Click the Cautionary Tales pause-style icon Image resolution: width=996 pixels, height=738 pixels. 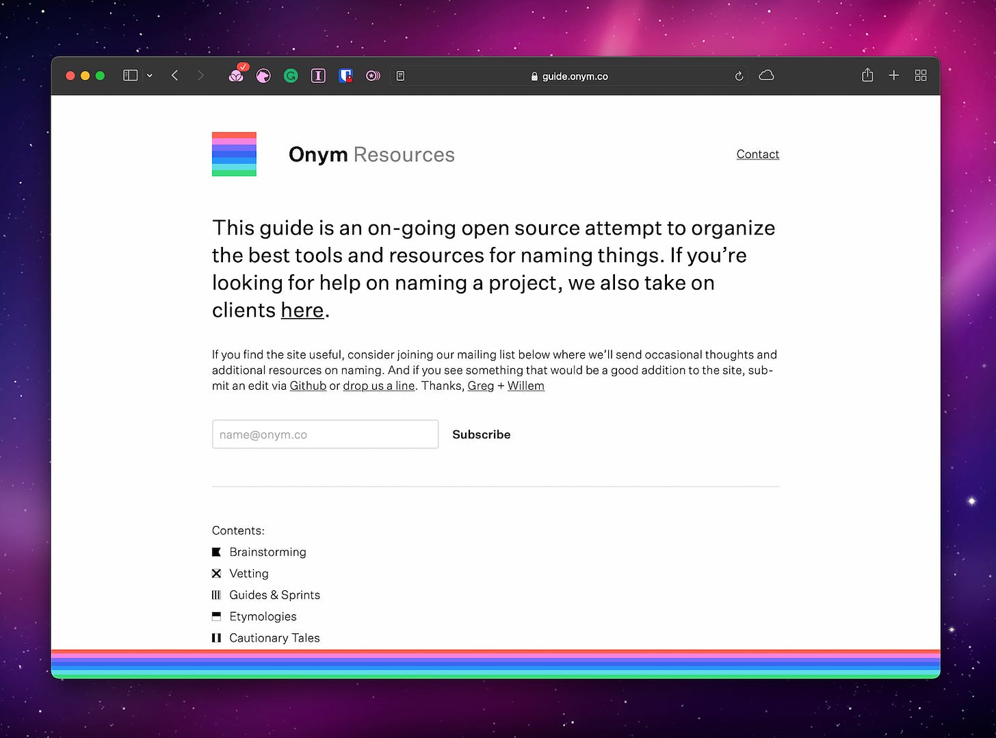(216, 637)
